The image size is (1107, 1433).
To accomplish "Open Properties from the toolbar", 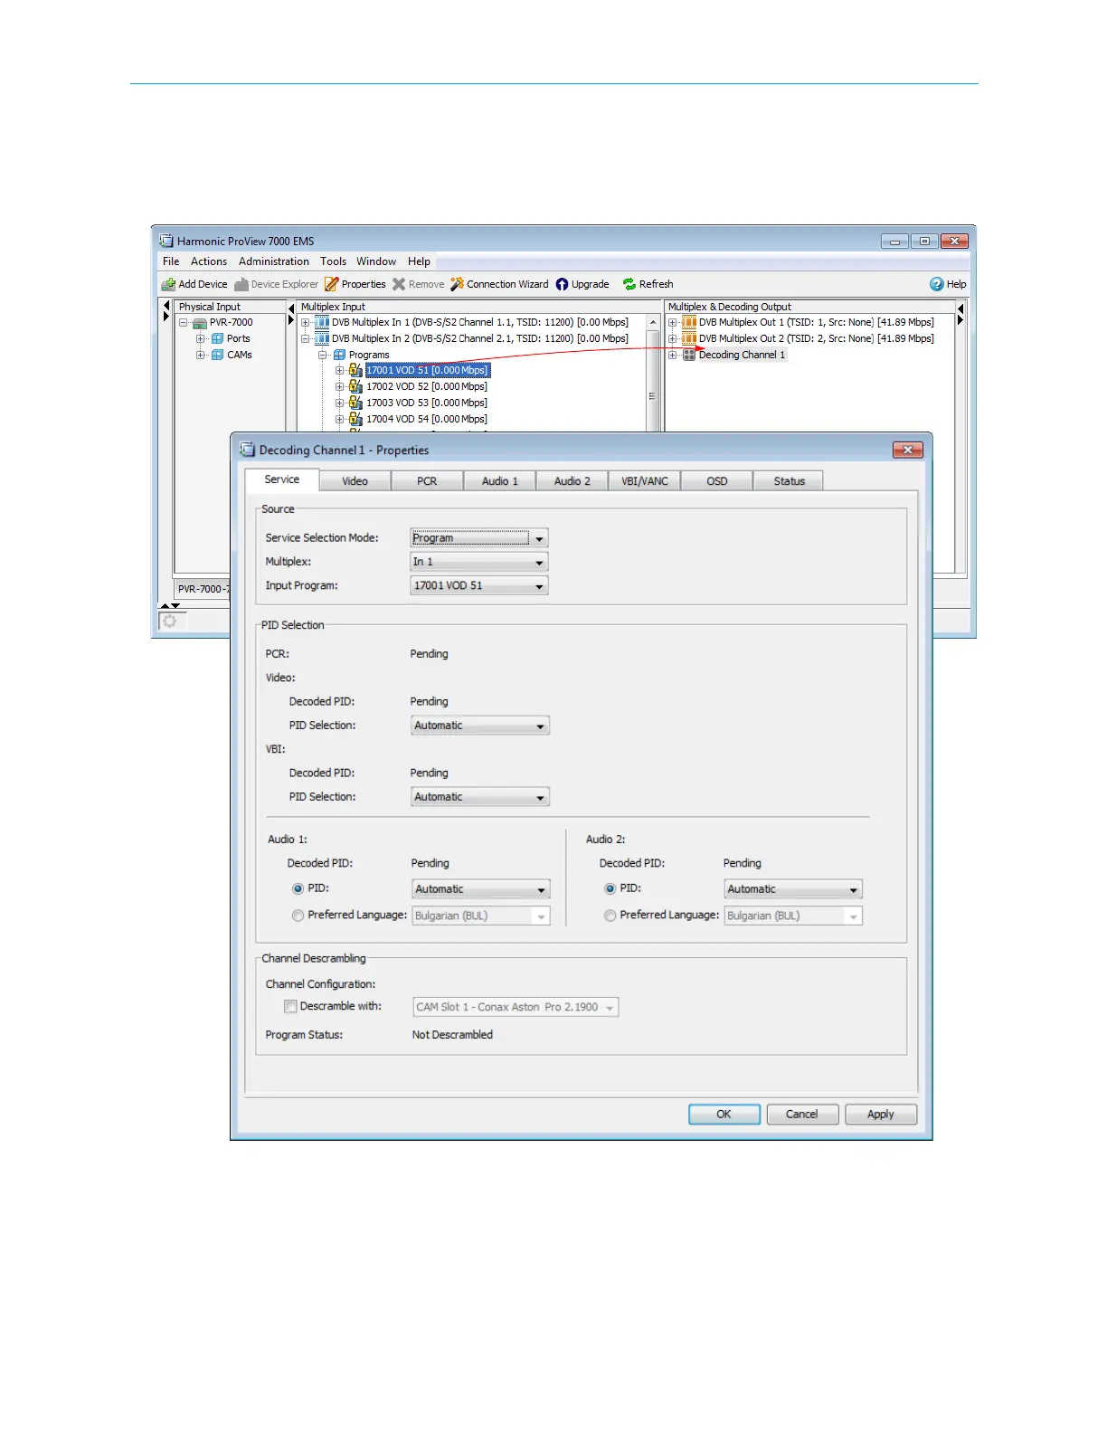I will coord(332,284).
